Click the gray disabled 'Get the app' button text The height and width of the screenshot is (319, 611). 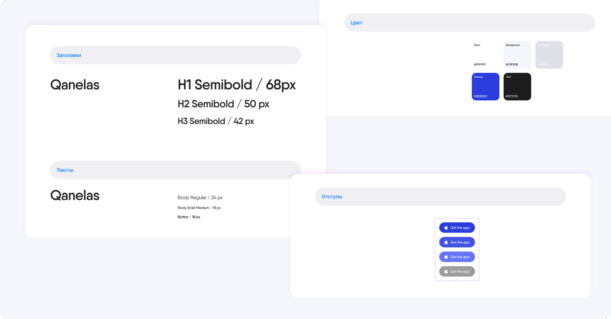pyautogui.click(x=460, y=272)
